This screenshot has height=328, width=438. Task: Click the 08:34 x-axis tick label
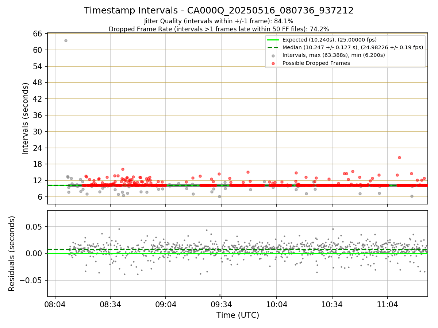click(x=111, y=304)
